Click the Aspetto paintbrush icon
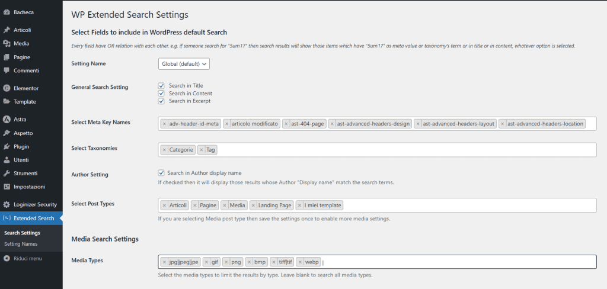Screen dimensions: 607x289 tap(6, 133)
